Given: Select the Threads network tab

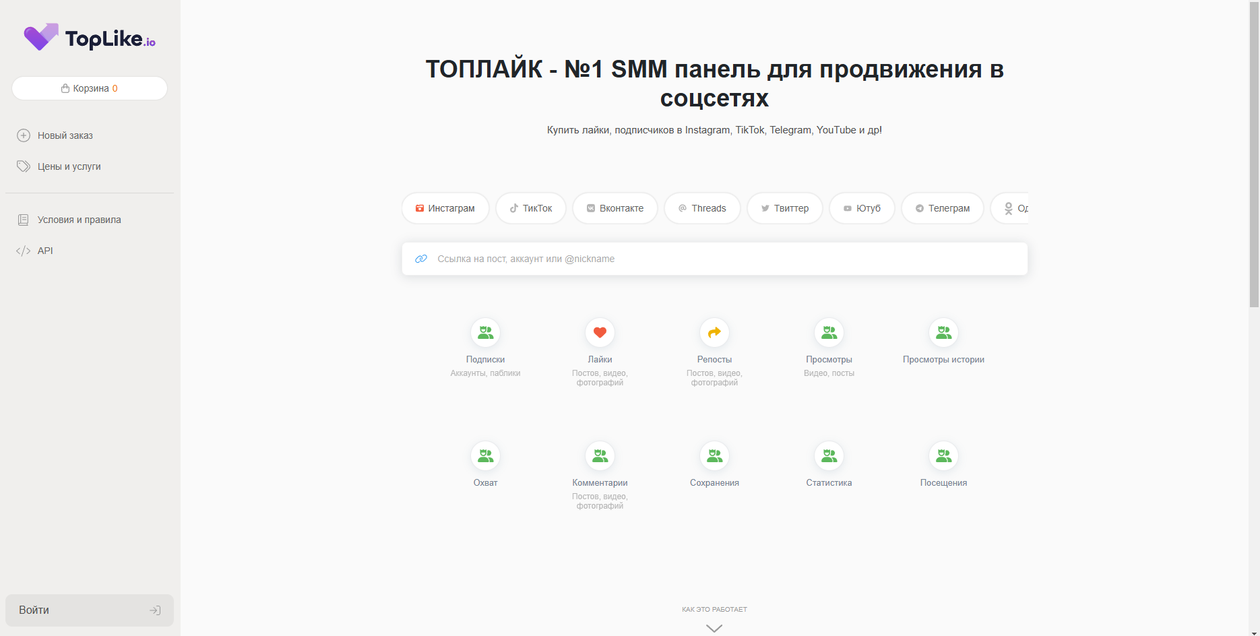Looking at the screenshot, I should pyautogui.click(x=702, y=208).
